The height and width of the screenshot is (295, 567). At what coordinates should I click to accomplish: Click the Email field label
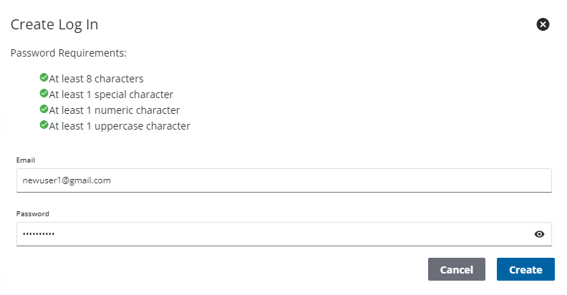point(26,160)
